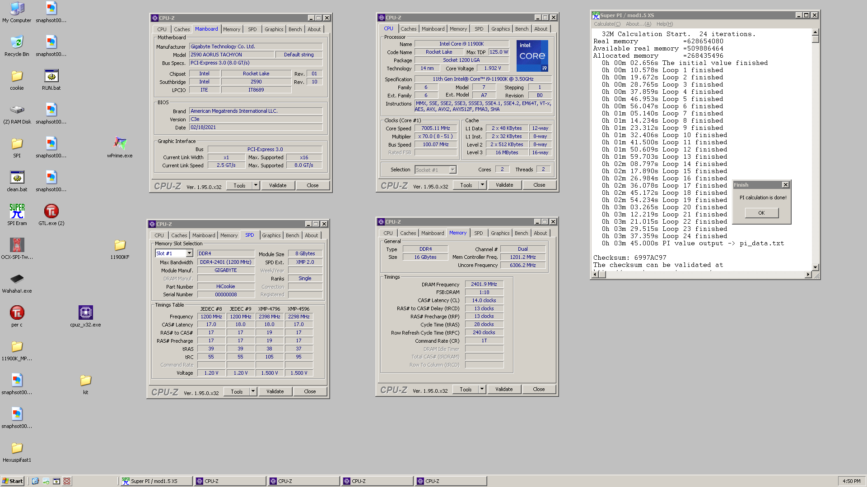Open SPD tab in Memory window

(x=479, y=233)
